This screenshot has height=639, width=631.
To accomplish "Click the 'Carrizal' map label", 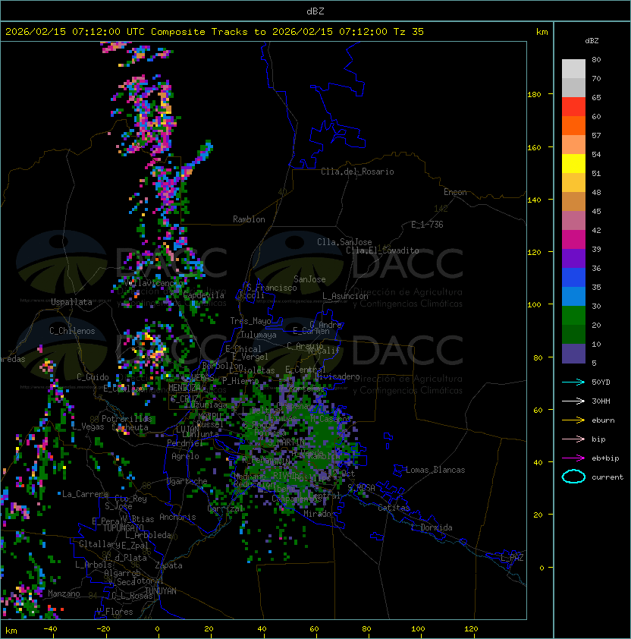I will pos(225,508).
